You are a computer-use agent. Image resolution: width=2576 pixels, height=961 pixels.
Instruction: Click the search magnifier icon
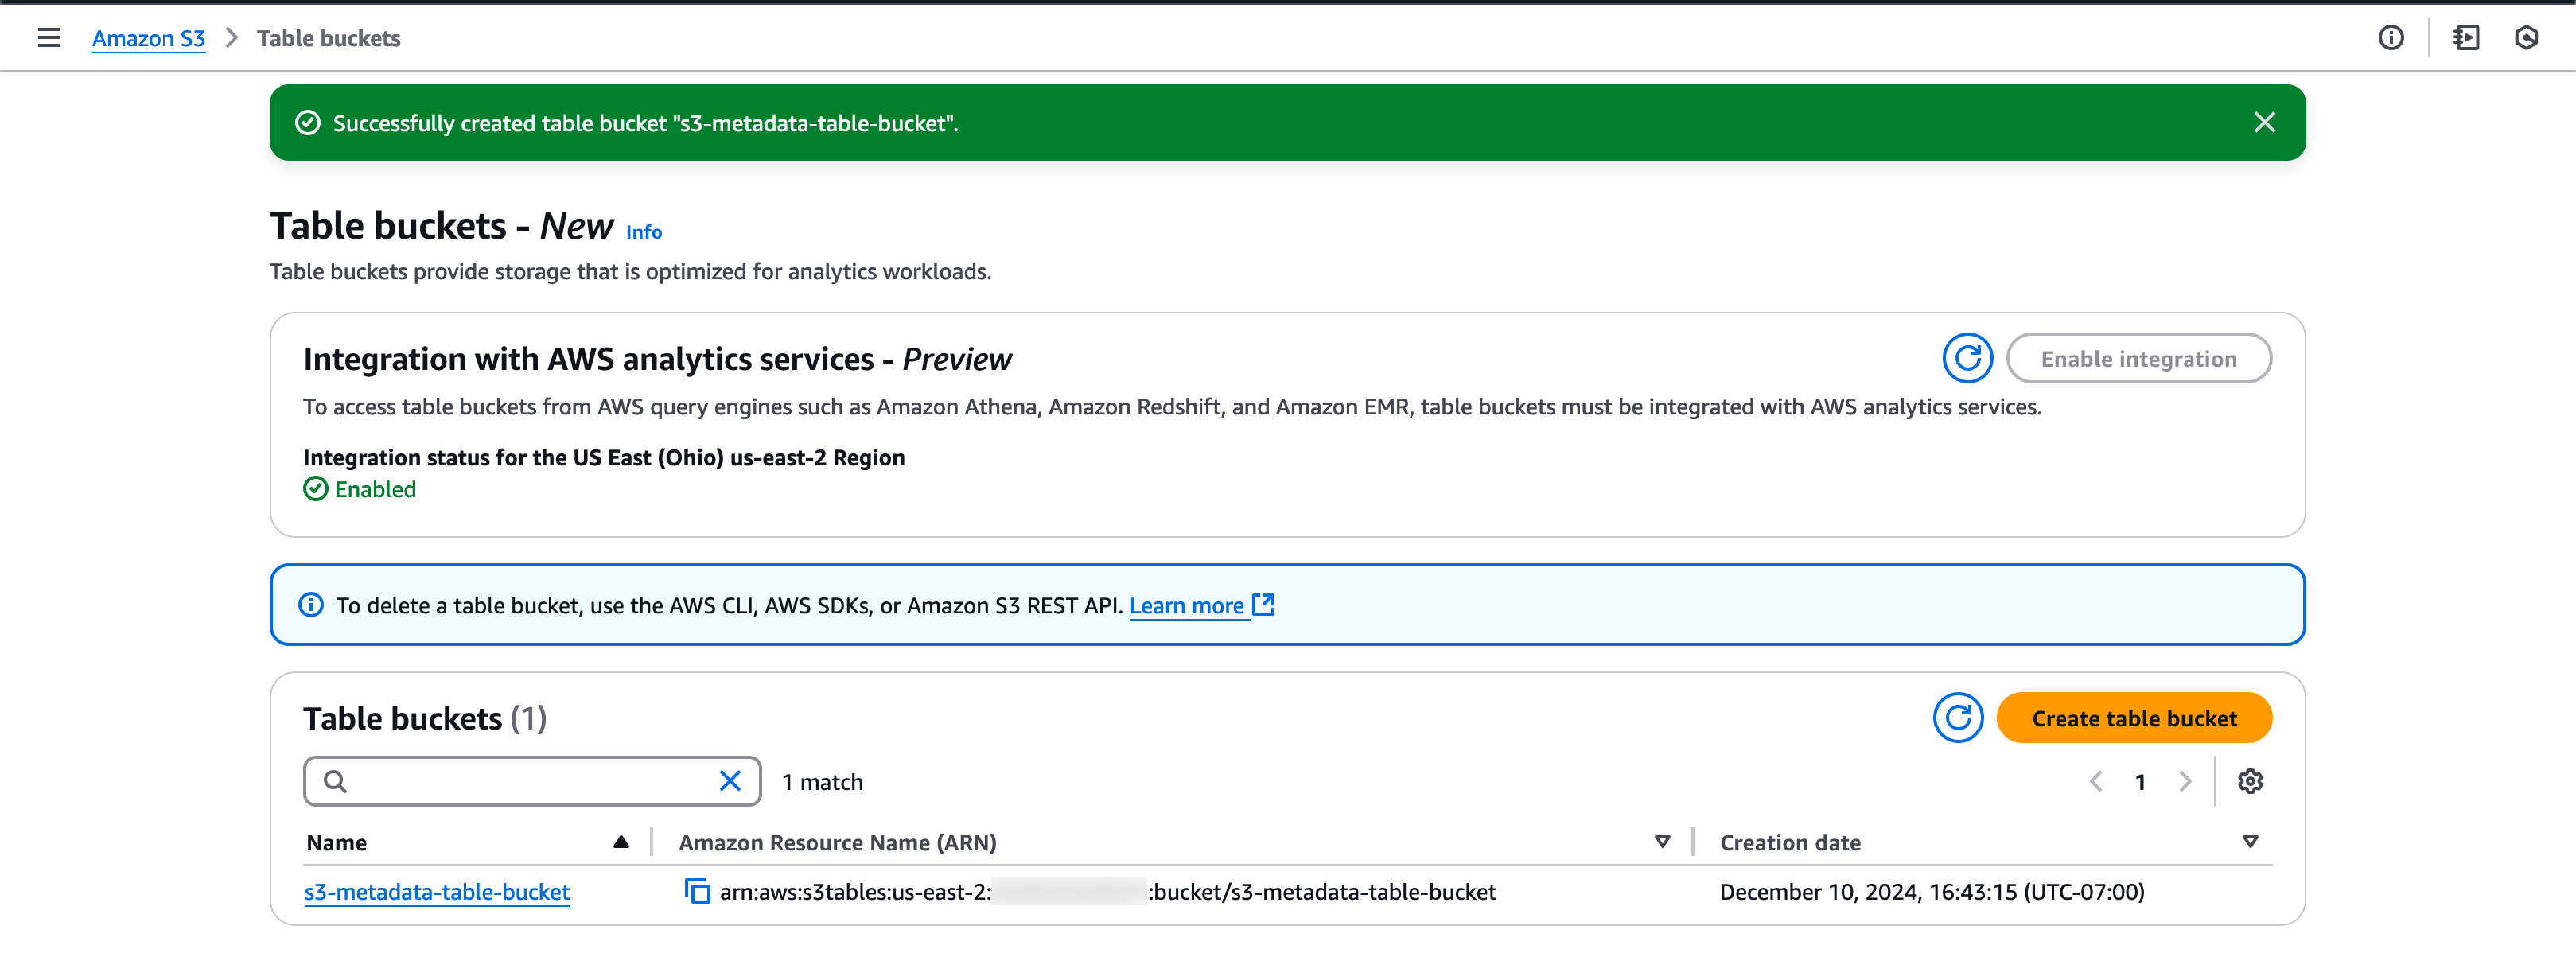(x=335, y=781)
